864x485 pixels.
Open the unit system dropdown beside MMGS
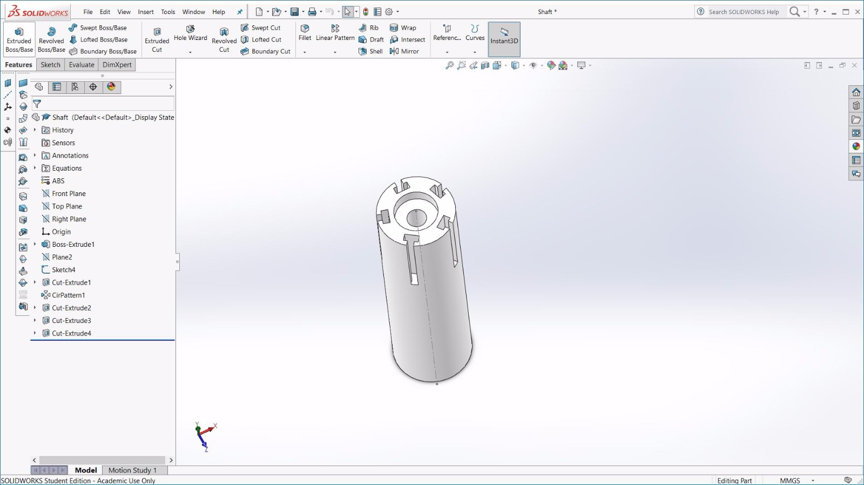[x=813, y=481]
